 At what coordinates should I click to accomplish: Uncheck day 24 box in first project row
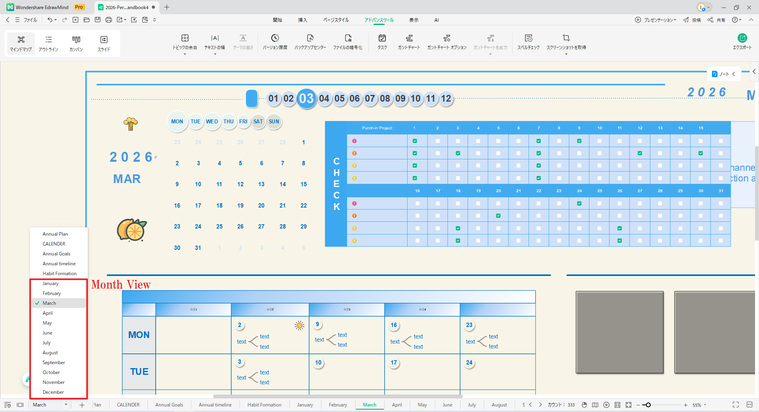click(x=579, y=203)
